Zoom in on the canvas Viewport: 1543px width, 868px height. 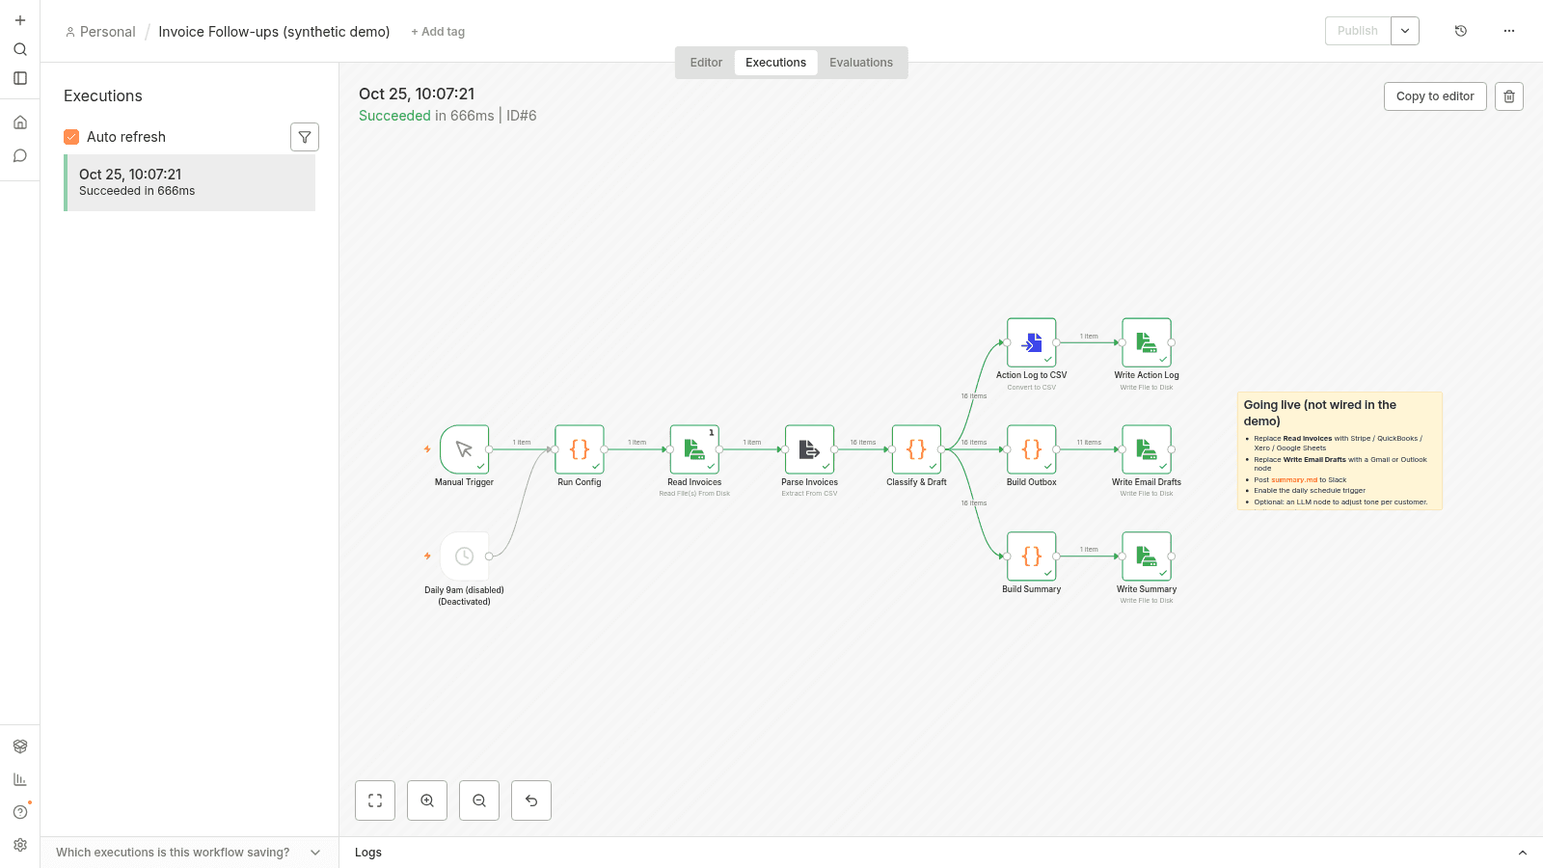pyautogui.click(x=427, y=800)
